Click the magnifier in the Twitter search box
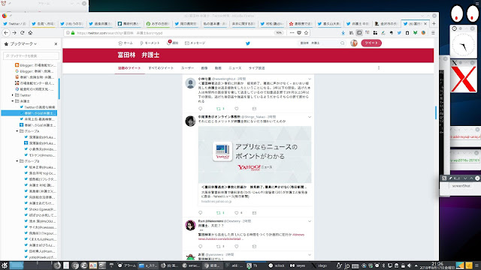This screenshot has height=270, width=481. coord(343,43)
